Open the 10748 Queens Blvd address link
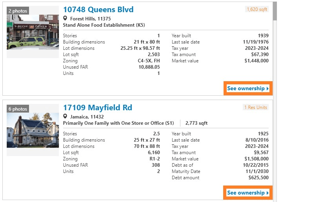This screenshot has width=322, height=202. (x=98, y=9)
